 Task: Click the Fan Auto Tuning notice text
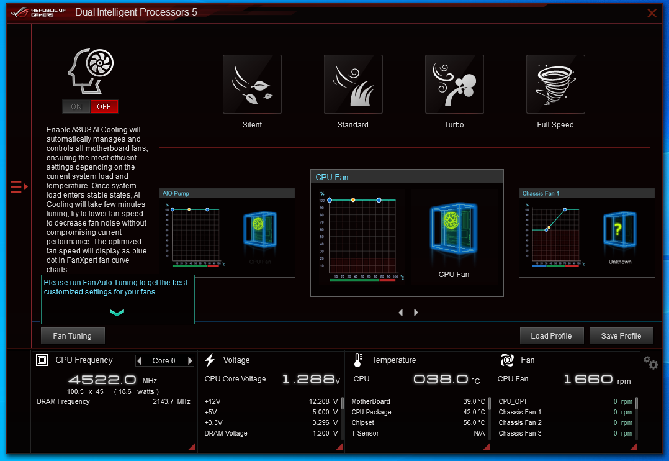[x=115, y=287]
